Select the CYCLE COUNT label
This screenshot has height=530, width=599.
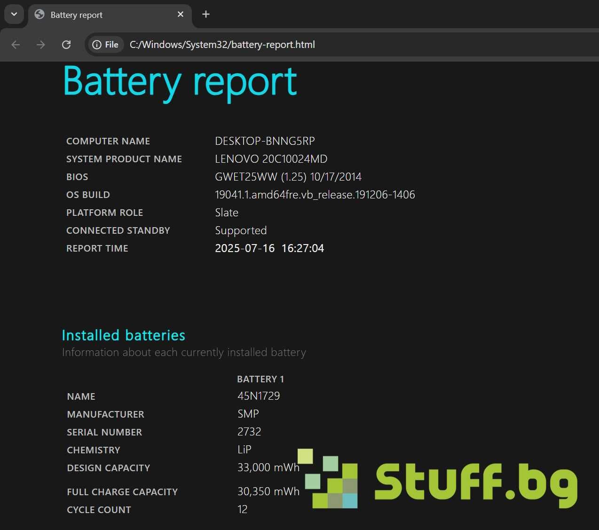point(99,510)
